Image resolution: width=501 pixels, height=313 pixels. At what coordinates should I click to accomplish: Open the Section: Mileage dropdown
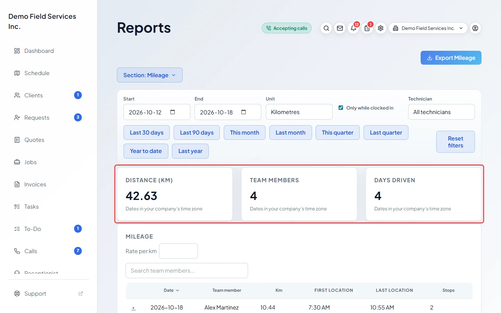pos(150,75)
